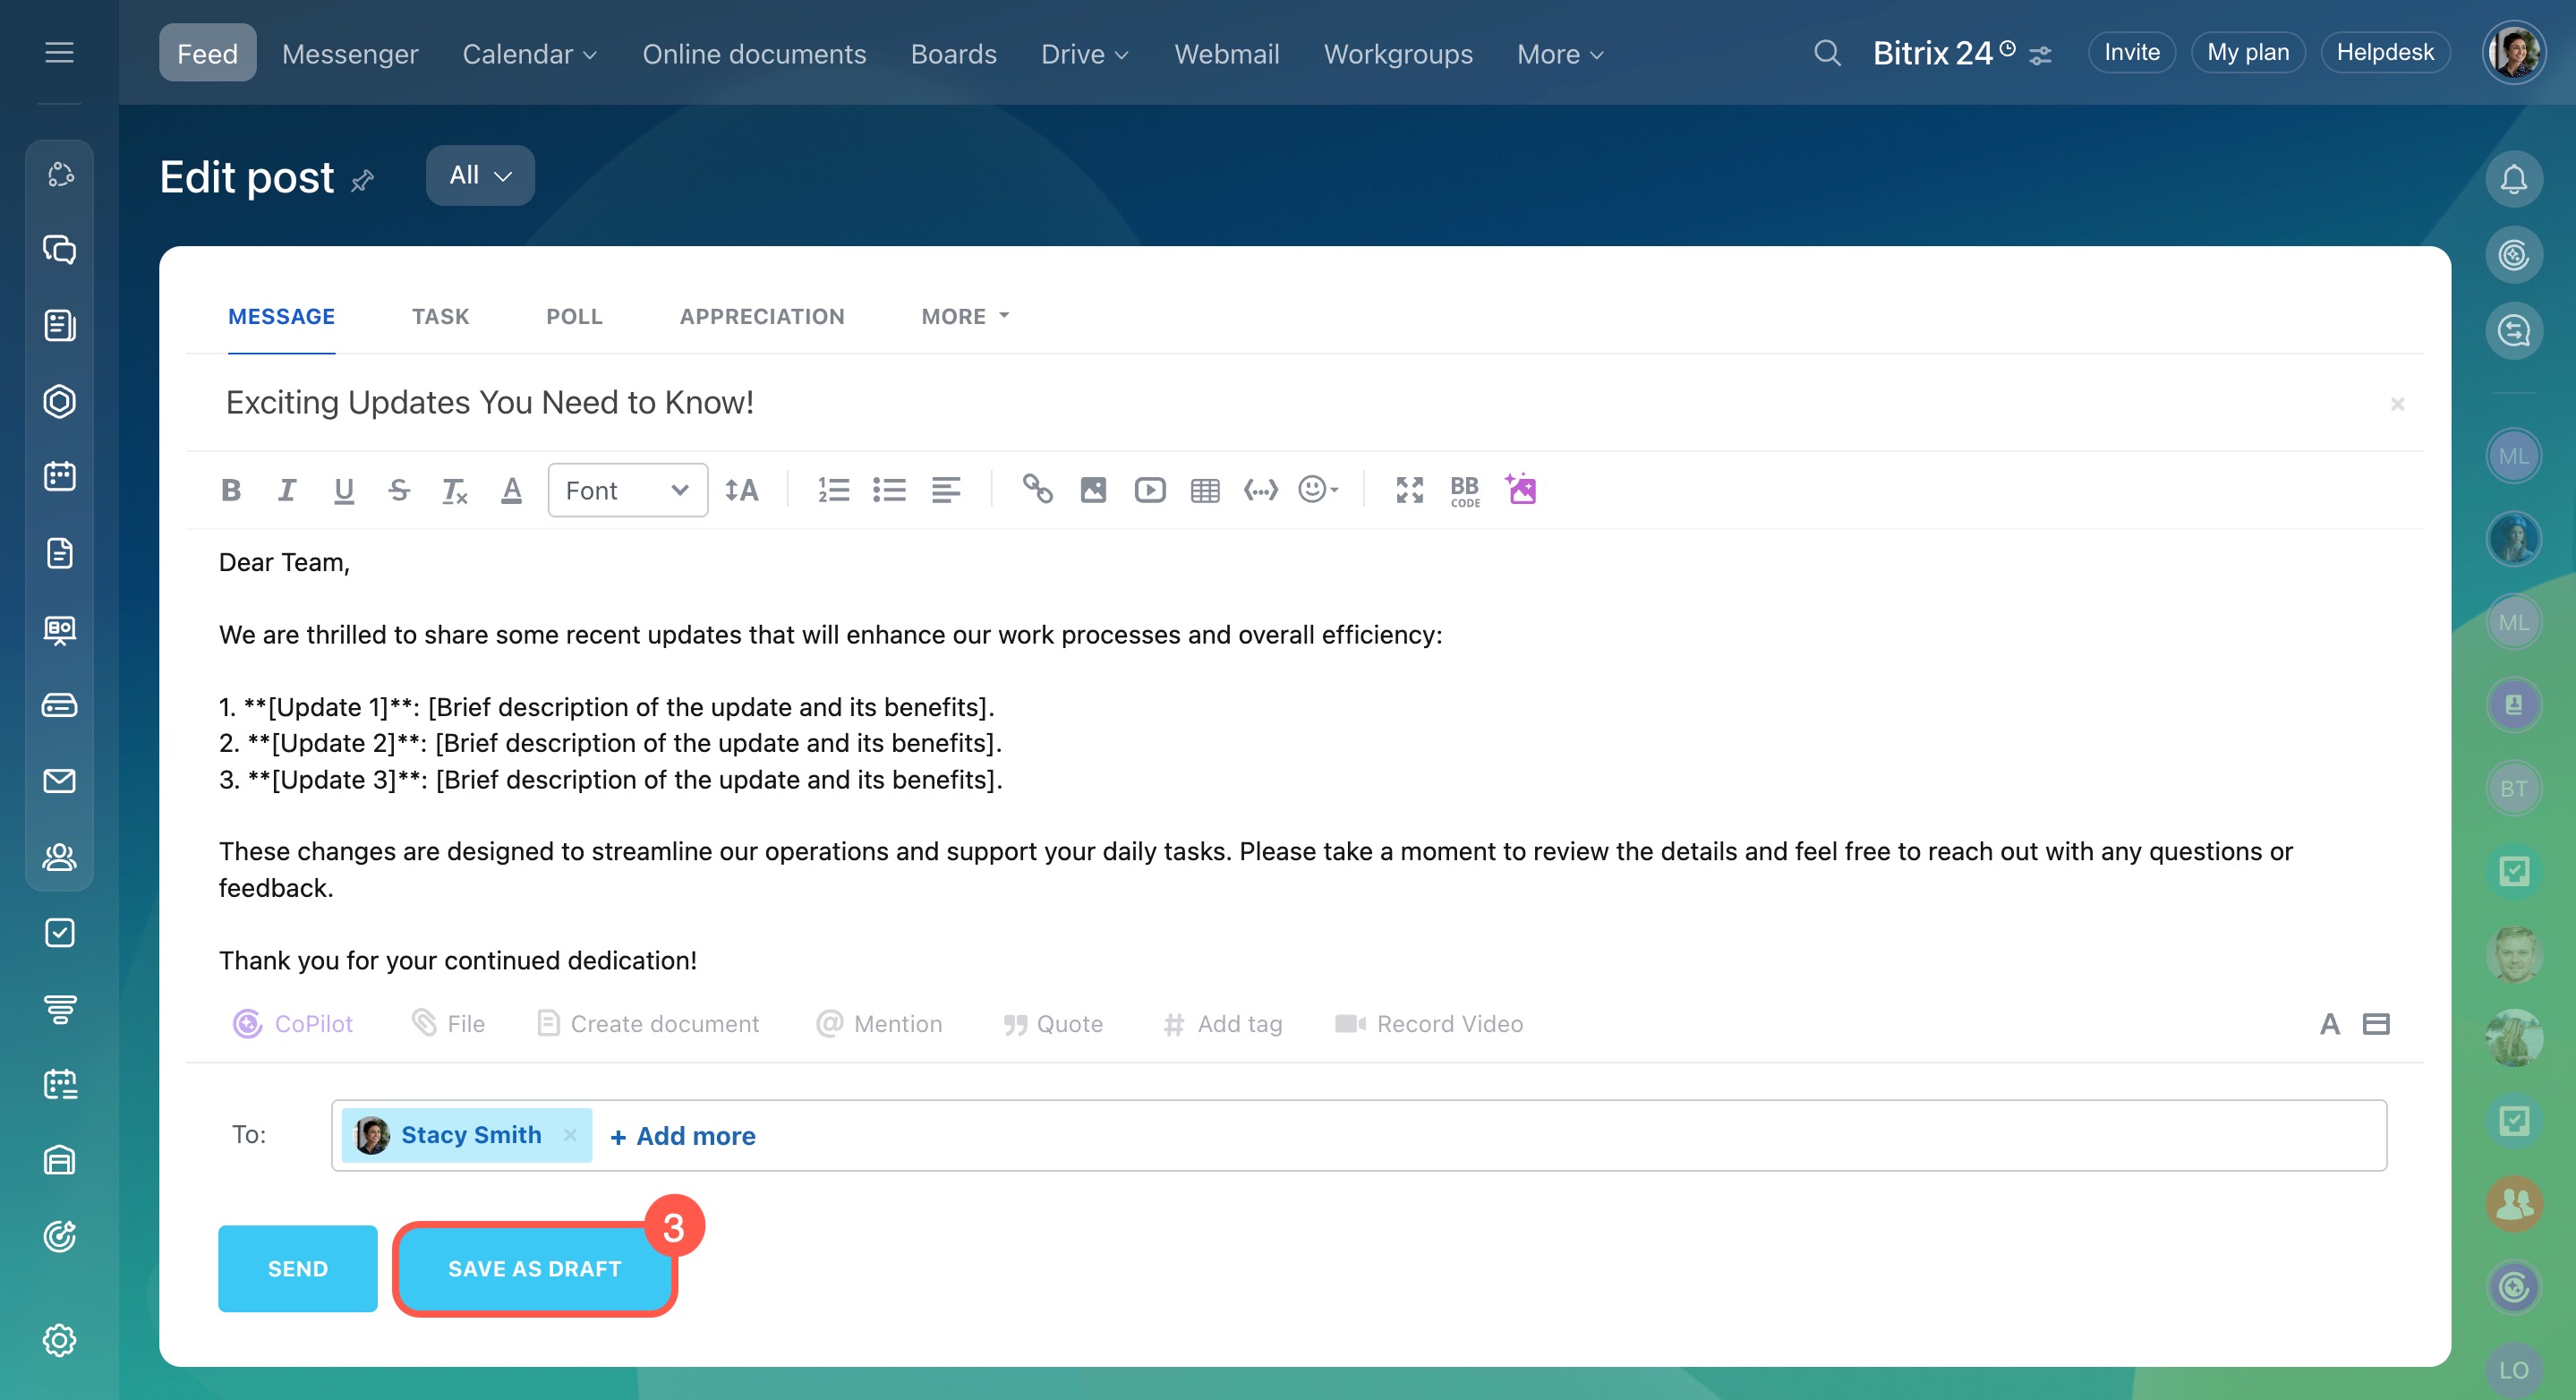2576x1400 pixels.
Task: Toggle BB code mode
Action: click(x=1465, y=490)
